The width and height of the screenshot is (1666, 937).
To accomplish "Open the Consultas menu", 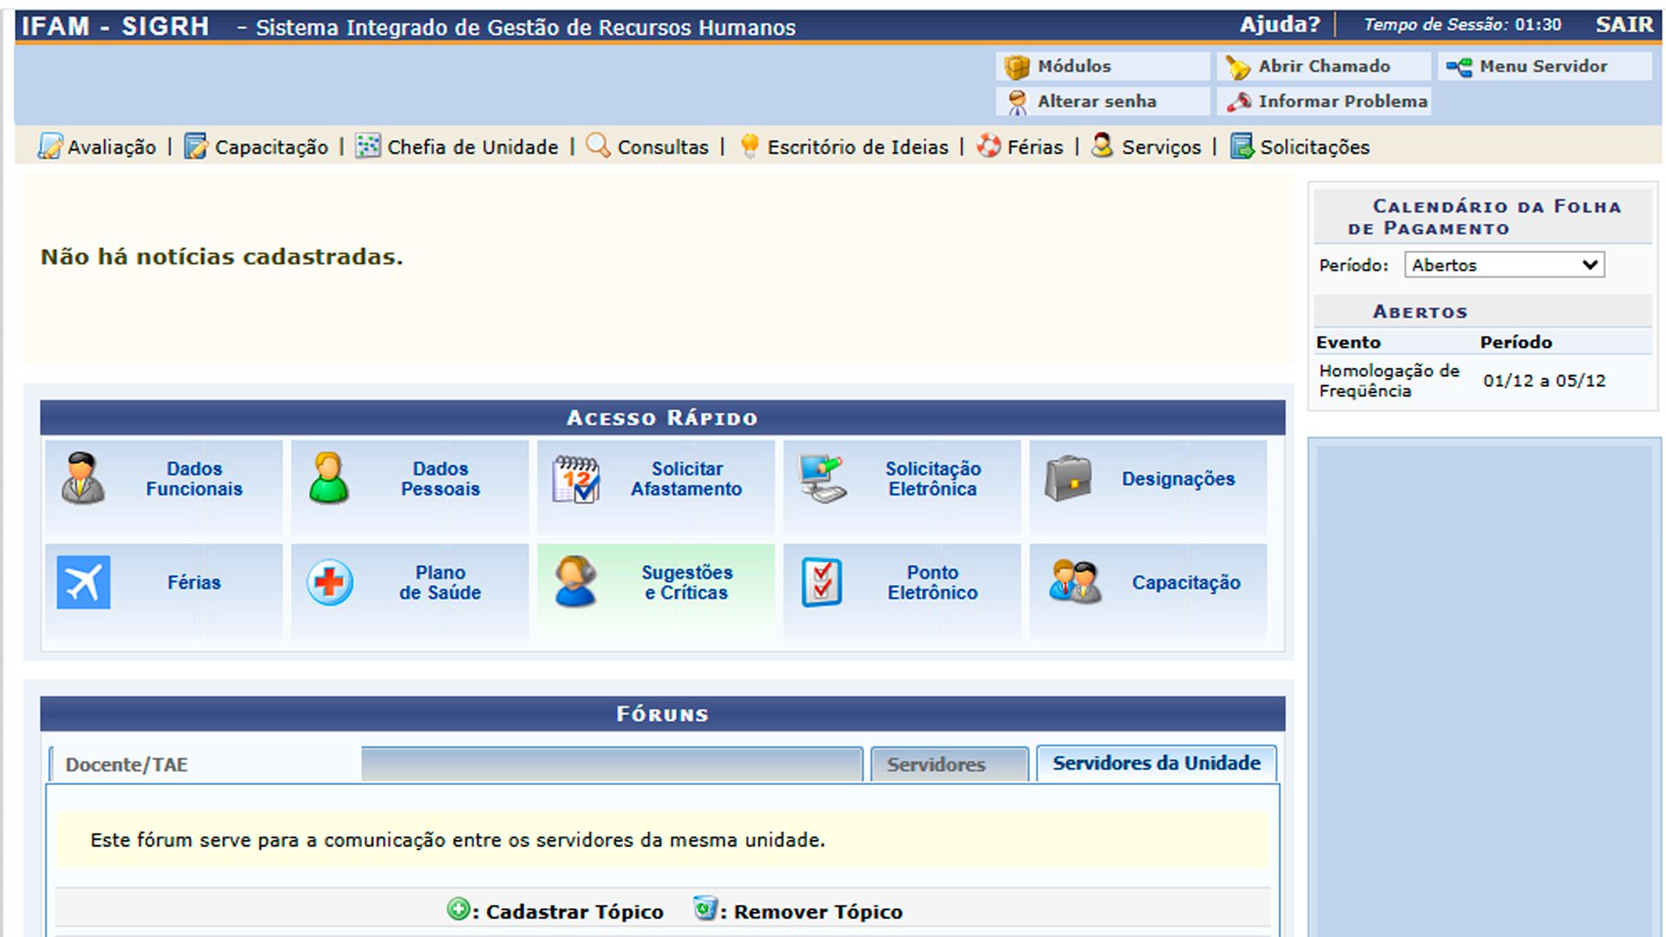I will [x=662, y=147].
